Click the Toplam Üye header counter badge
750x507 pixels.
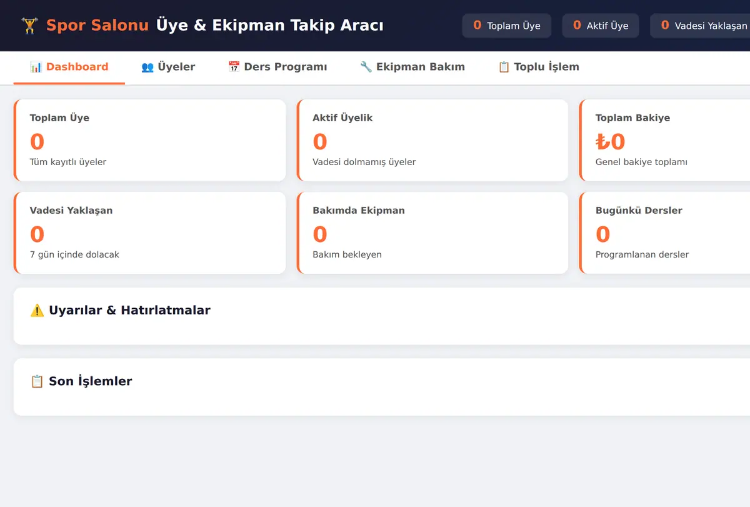pos(507,26)
